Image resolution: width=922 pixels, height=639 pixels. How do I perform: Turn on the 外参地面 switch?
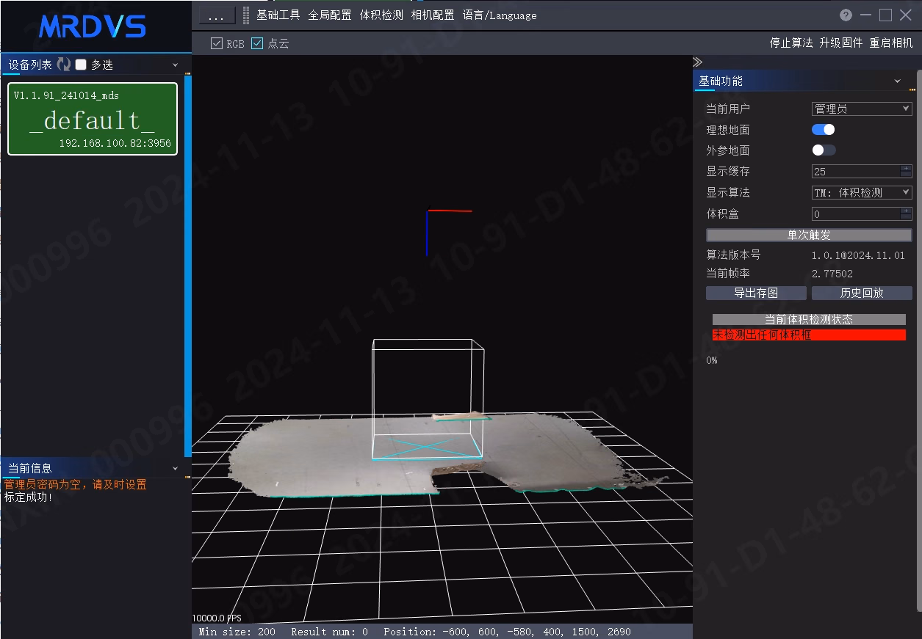[x=824, y=150]
